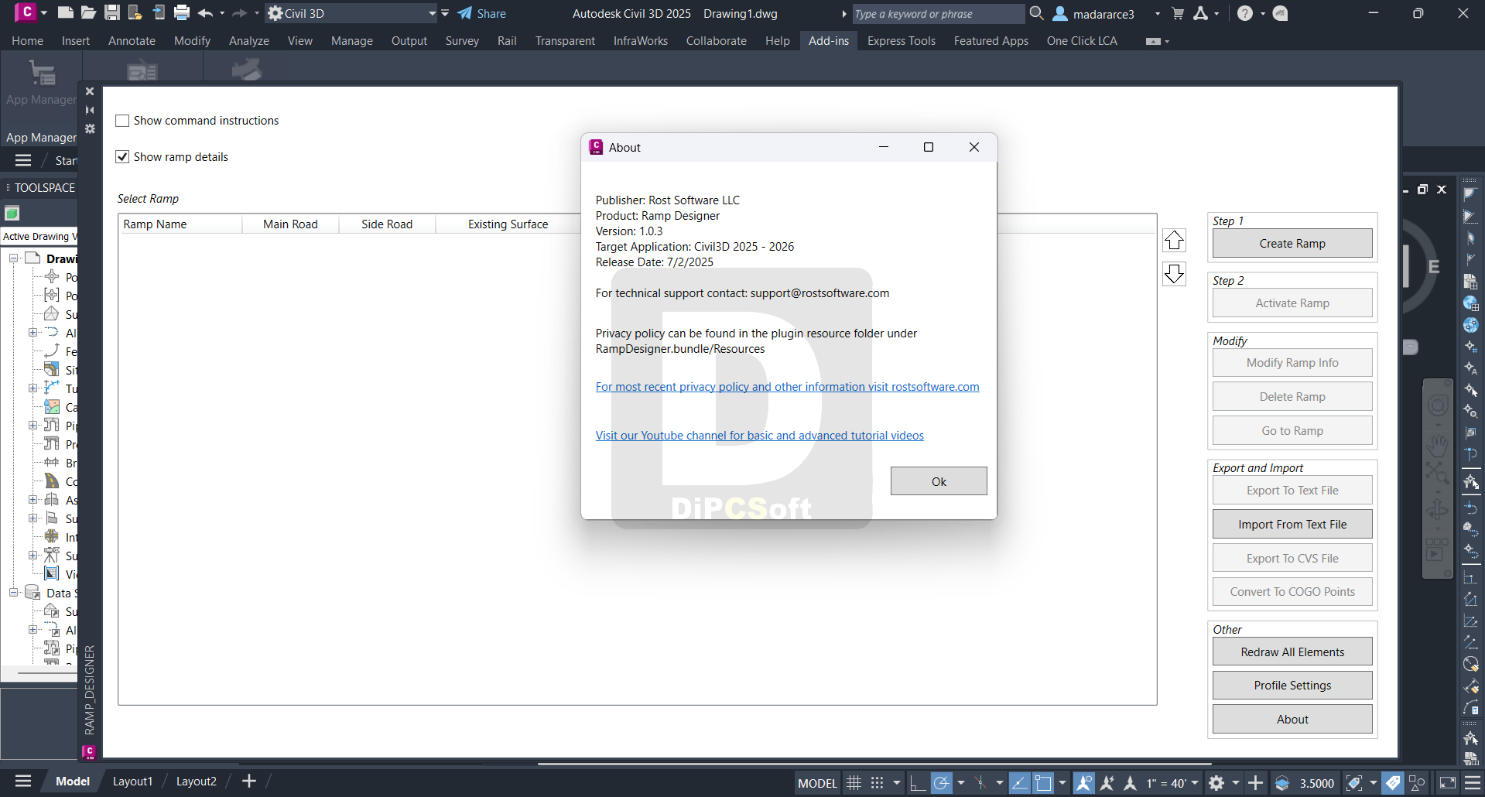The height and width of the screenshot is (797, 1485).
Task: Click Ok in the About dialog
Action: tap(939, 481)
